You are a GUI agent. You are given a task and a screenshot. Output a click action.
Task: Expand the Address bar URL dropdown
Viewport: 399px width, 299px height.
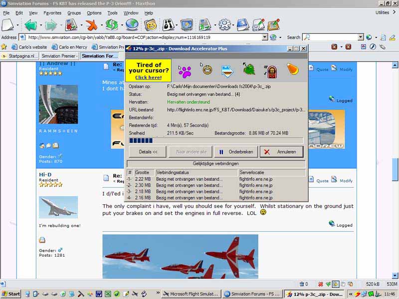click(265, 37)
